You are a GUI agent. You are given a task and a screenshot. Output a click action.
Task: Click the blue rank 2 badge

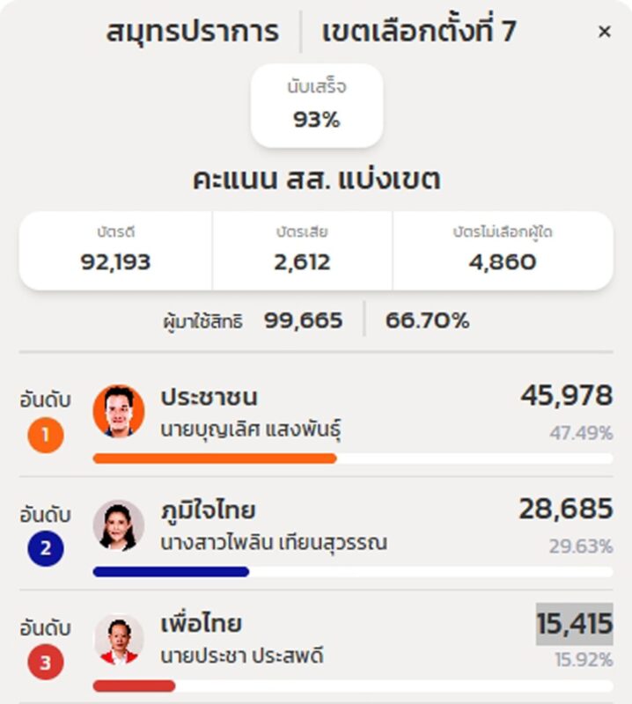tap(46, 549)
